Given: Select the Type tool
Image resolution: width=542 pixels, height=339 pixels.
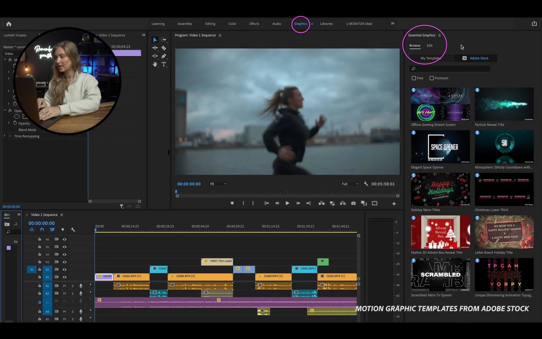Looking at the screenshot, I should tap(164, 64).
